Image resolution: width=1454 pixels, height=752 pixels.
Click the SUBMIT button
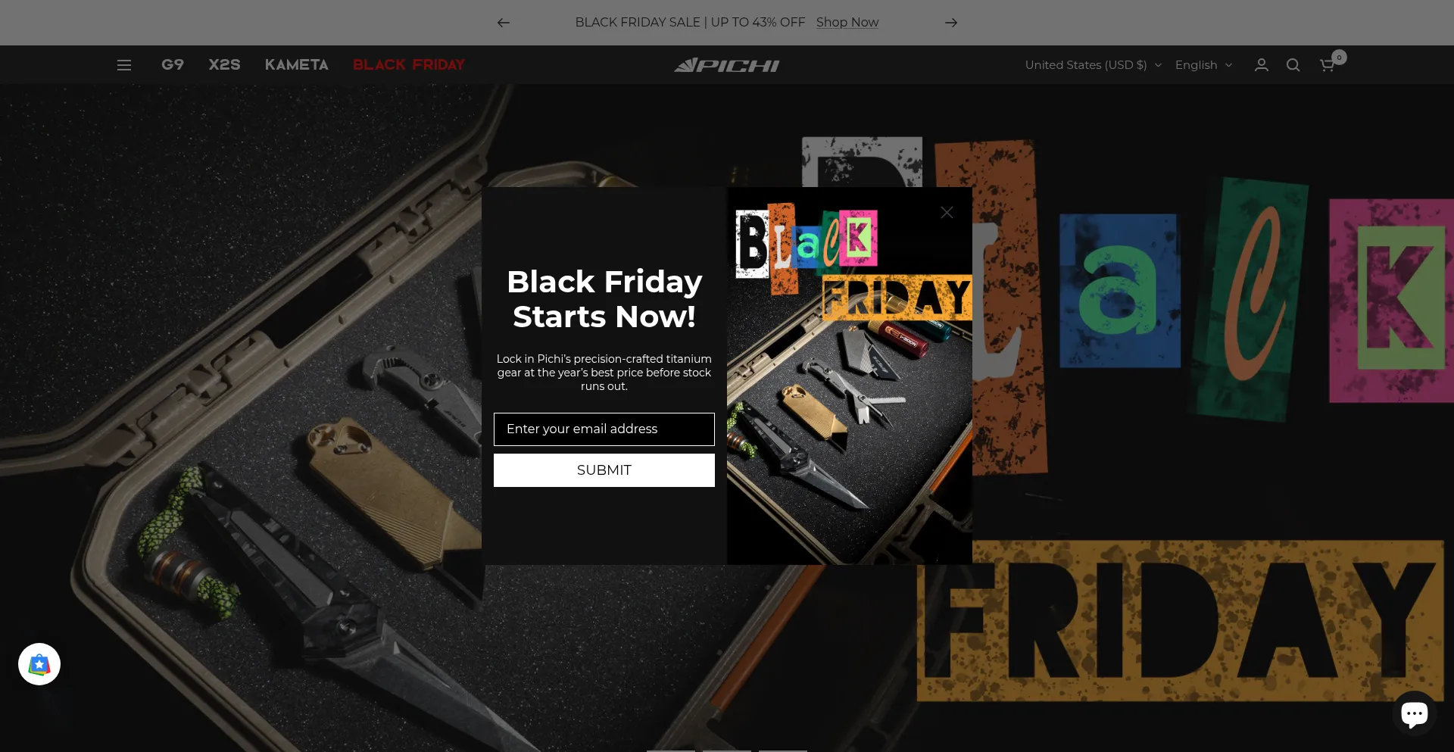point(604,470)
